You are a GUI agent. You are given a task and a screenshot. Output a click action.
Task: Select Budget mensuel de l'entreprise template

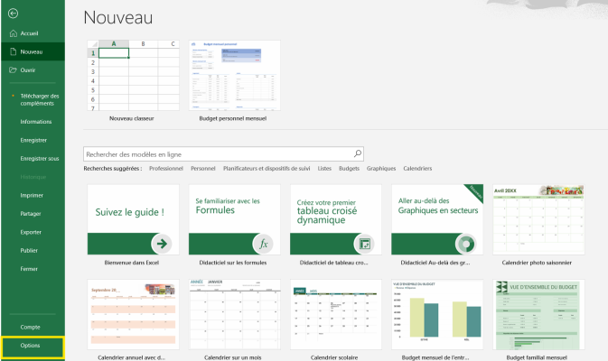[x=437, y=314]
